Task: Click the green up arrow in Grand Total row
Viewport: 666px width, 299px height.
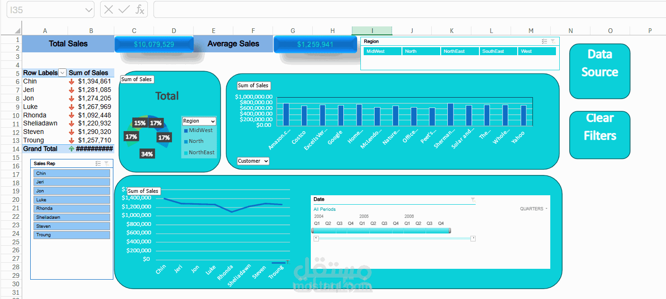Action: coord(72,149)
